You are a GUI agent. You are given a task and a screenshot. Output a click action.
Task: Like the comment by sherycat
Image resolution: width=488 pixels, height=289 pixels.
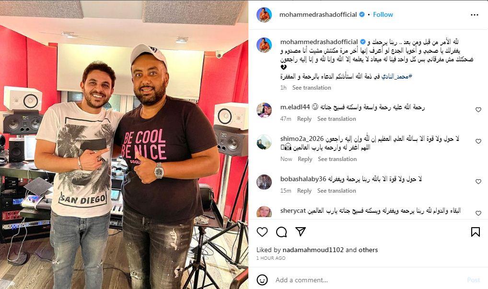478,213
